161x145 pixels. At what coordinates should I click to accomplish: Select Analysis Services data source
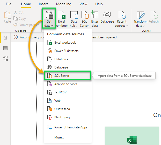pyautogui.click(x=68, y=84)
